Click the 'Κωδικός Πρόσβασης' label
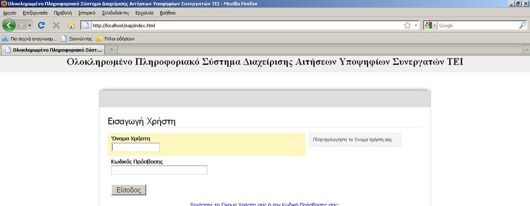 (x=137, y=162)
